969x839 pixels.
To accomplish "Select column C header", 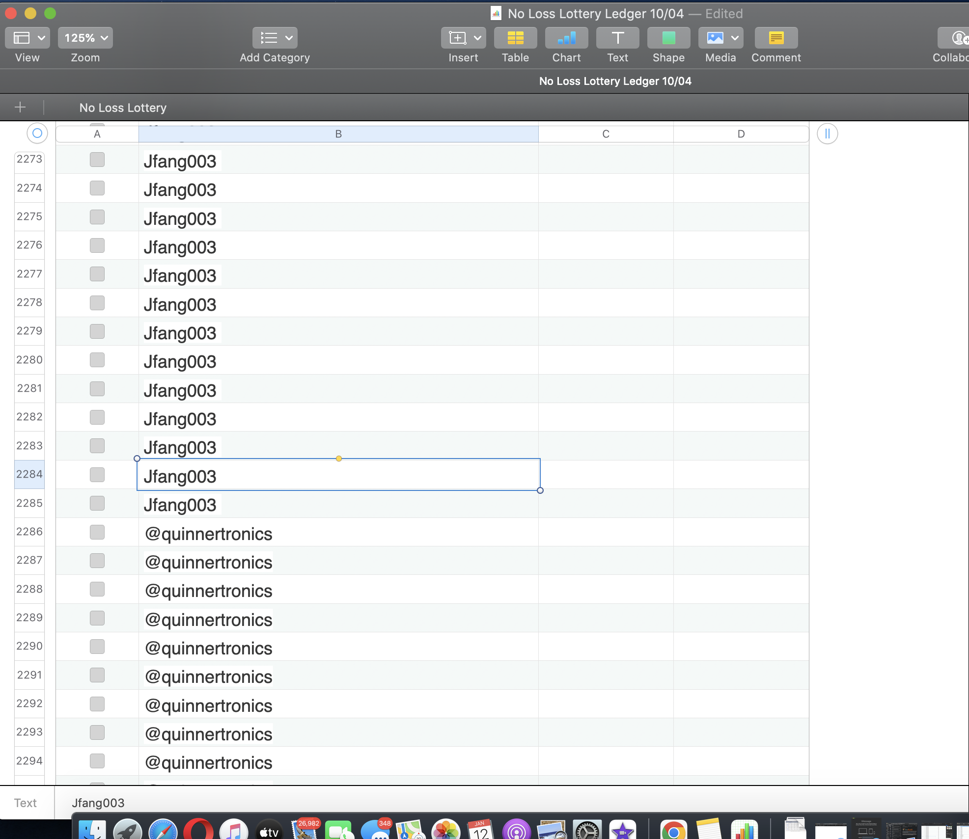I will pos(606,134).
